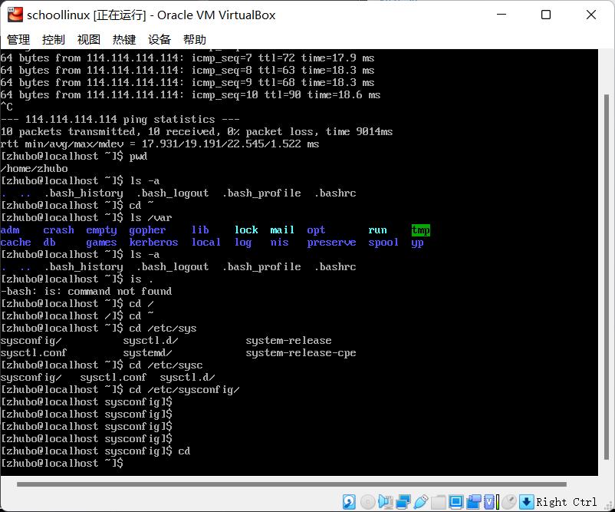The height and width of the screenshot is (512, 615).
Task: Click the 'spool' directory name
Action: [383, 243]
